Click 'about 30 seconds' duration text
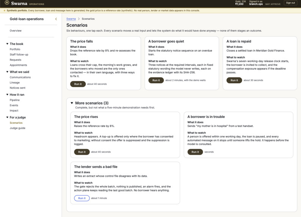Screen dimensions: 301x217 pos(253,80)
